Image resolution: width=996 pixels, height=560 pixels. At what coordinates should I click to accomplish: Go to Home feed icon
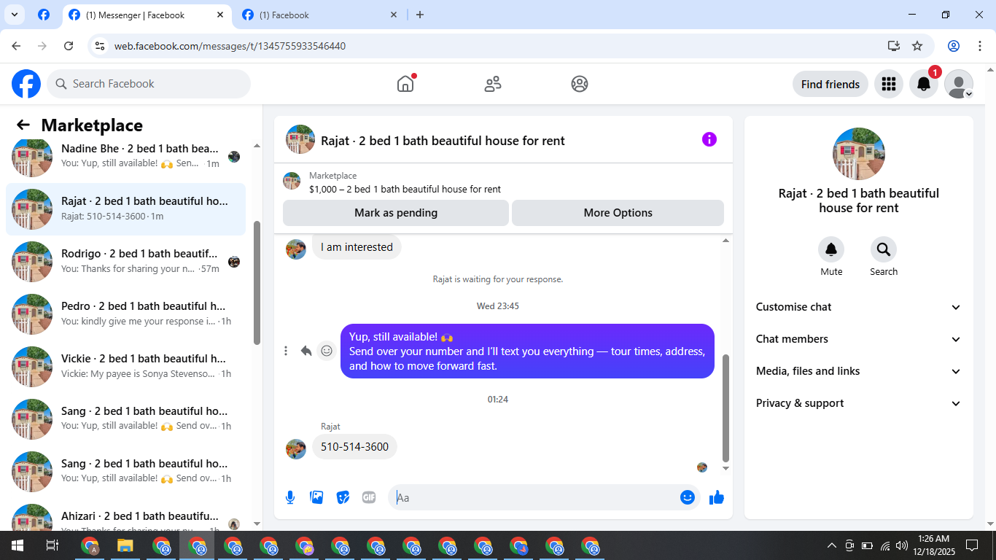point(405,84)
